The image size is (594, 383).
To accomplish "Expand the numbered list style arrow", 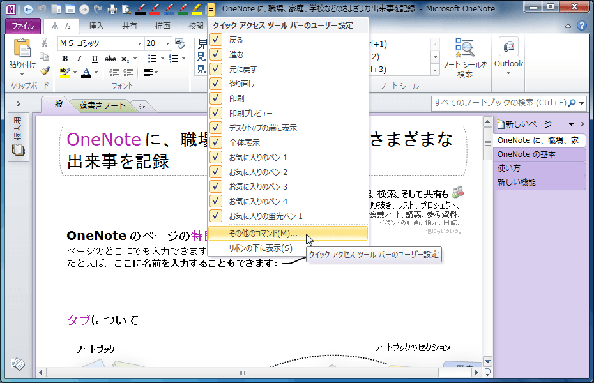I will coord(184,59).
